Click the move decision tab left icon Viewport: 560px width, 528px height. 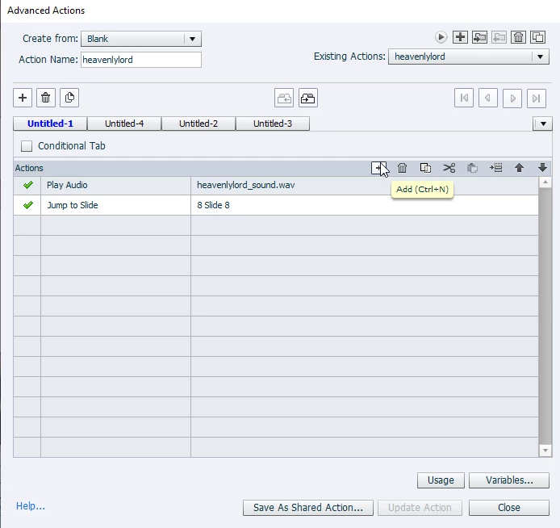click(284, 98)
